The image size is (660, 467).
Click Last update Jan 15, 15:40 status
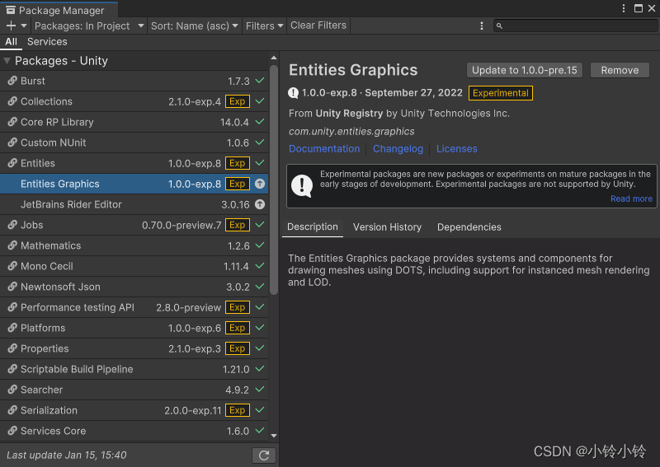tap(67, 455)
